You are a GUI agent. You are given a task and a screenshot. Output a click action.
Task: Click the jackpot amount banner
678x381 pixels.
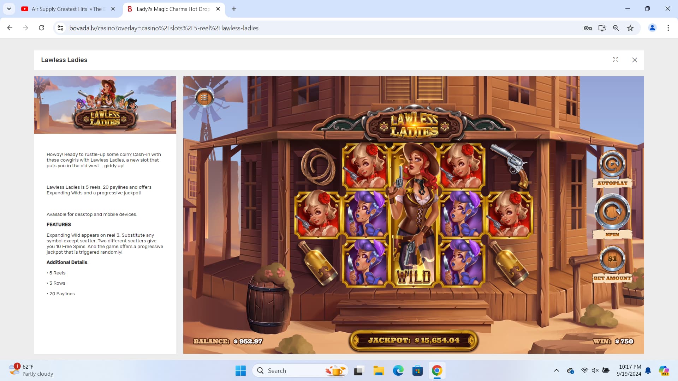[414, 340]
